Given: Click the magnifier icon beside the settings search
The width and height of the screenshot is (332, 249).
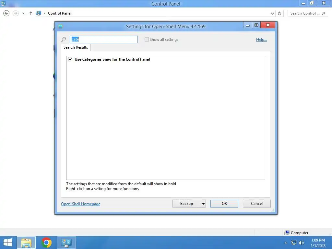Looking at the screenshot, I should click(x=64, y=39).
